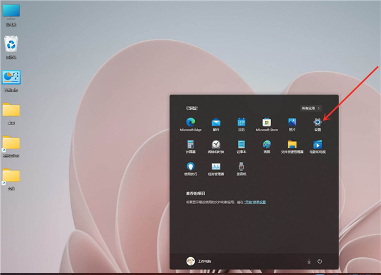Open desktop folder without a shortcut arrow
The height and width of the screenshot is (275, 381).
[11, 114]
